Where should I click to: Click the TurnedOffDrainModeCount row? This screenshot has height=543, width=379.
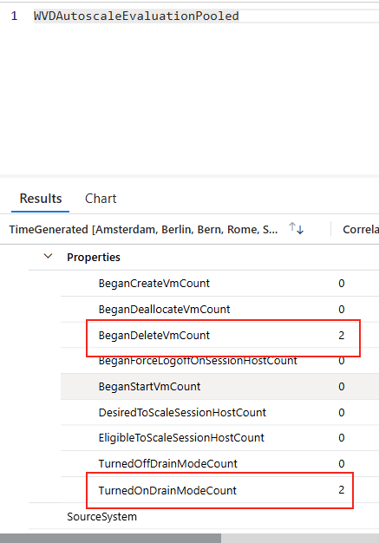pos(219,464)
